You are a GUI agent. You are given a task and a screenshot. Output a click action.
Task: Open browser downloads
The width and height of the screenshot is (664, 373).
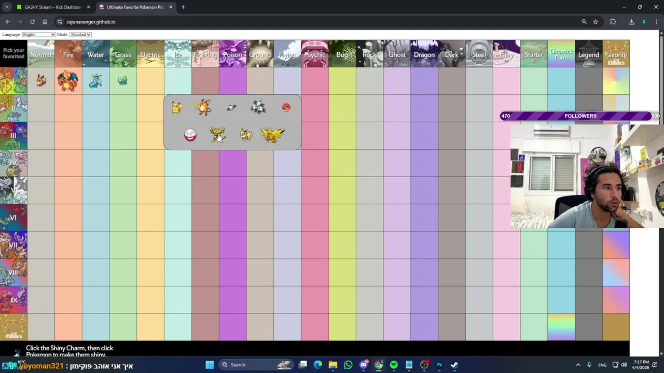tap(631, 22)
